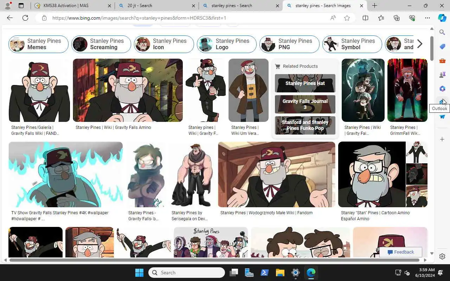Close the KMS38 Activation tab
450x281 pixels.
(x=109, y=6)
